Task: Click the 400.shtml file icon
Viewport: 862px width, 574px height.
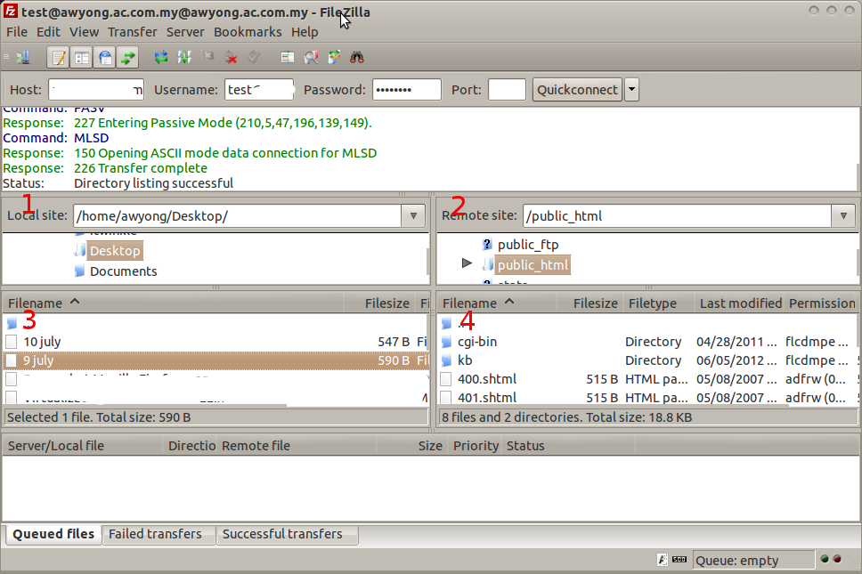Action: point(446,379)
